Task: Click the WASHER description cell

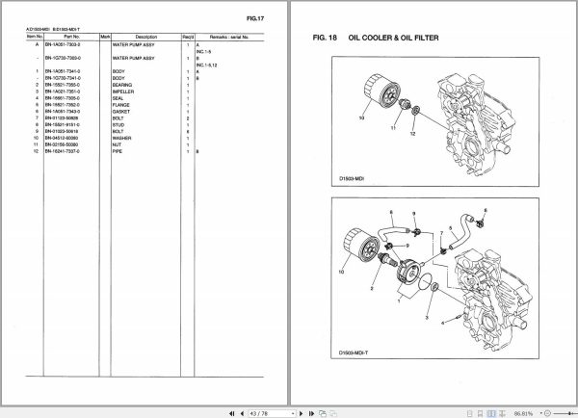Action: [x=121, y=139]
